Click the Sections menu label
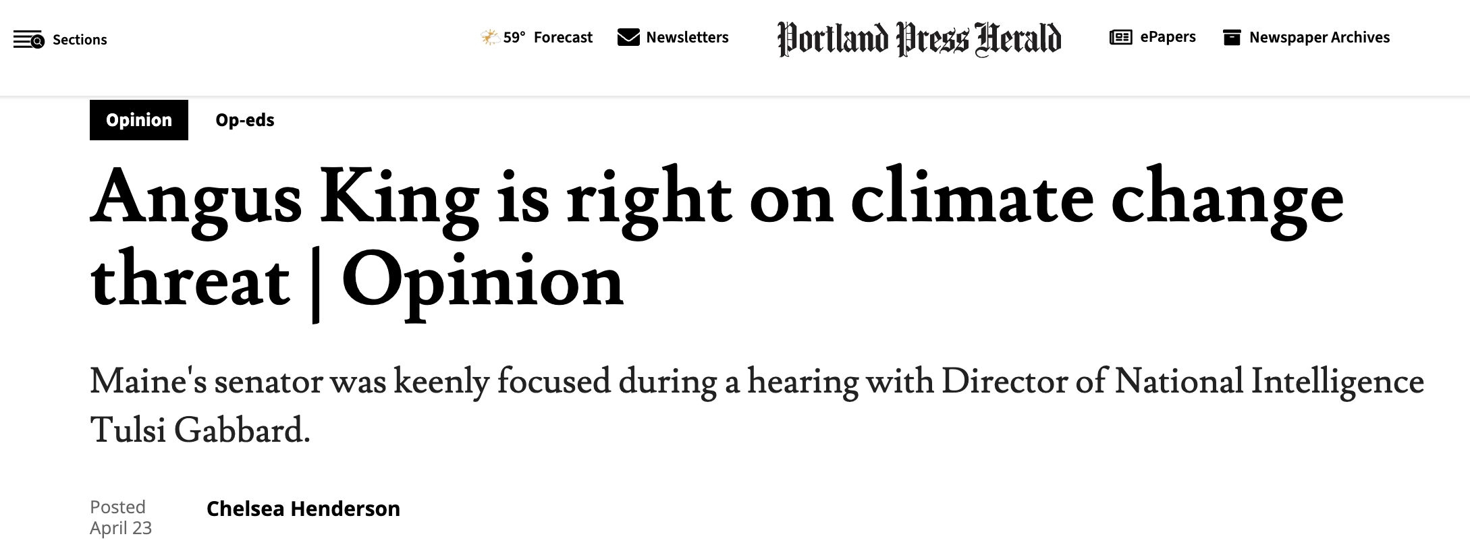 click(80, 40)
